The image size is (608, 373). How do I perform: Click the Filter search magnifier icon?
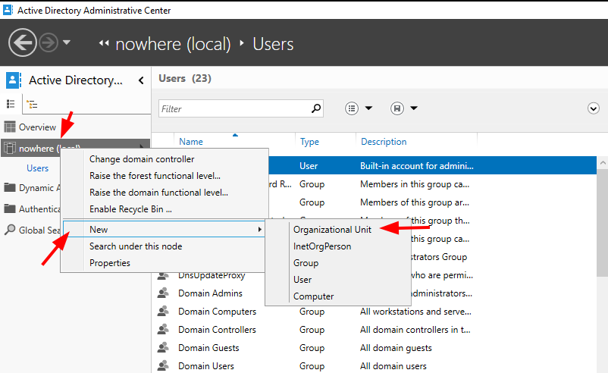[316, 108]
